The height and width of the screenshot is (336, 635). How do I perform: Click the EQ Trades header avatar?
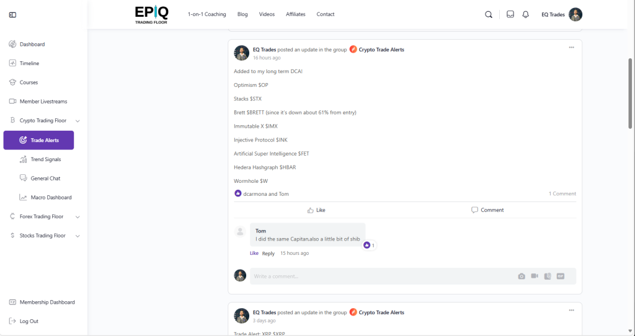pos(575,15)
